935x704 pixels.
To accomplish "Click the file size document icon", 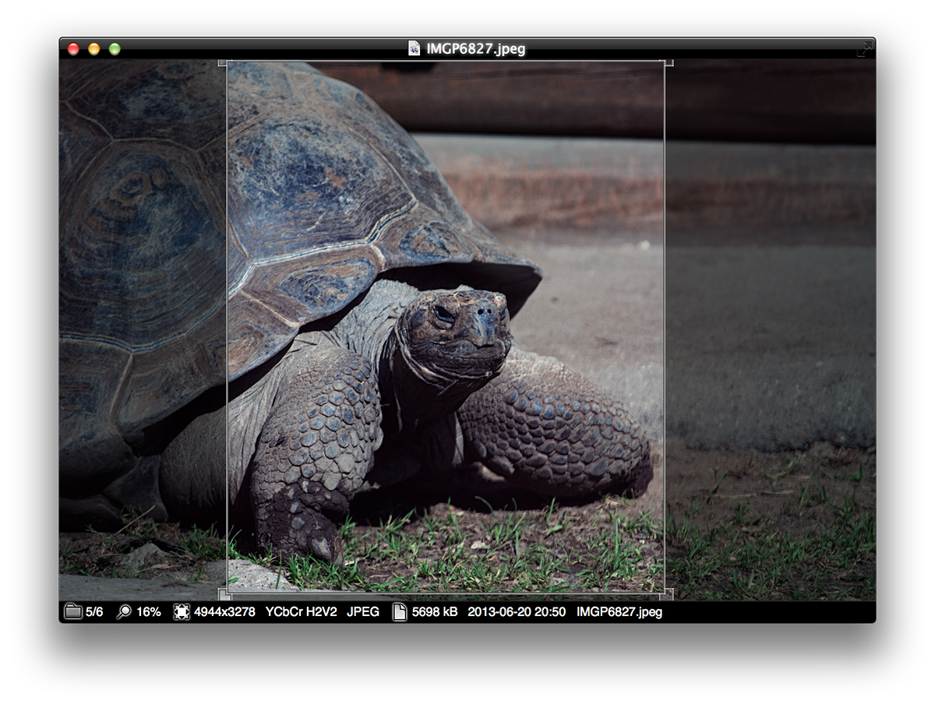I will (x=400, y=611).
